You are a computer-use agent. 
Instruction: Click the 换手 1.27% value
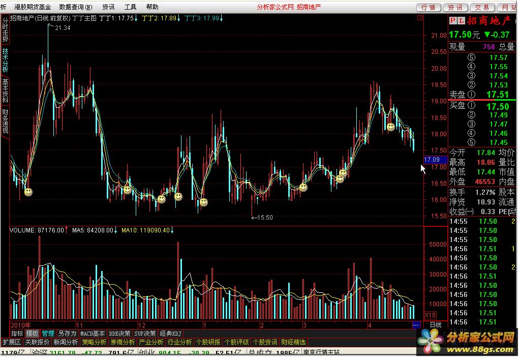(x=485, y=192)
